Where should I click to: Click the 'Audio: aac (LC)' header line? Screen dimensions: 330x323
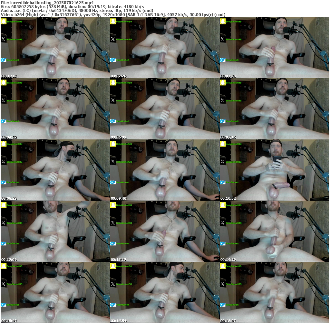tap(77, 11)
